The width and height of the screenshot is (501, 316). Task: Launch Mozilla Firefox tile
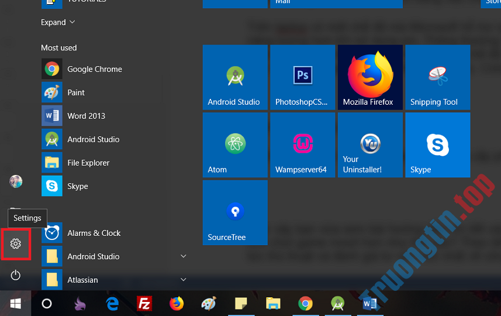pyautogui.click(x=370, y=77)
